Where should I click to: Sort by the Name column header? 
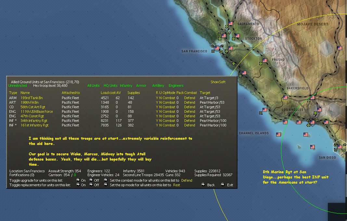click(25, 93)
